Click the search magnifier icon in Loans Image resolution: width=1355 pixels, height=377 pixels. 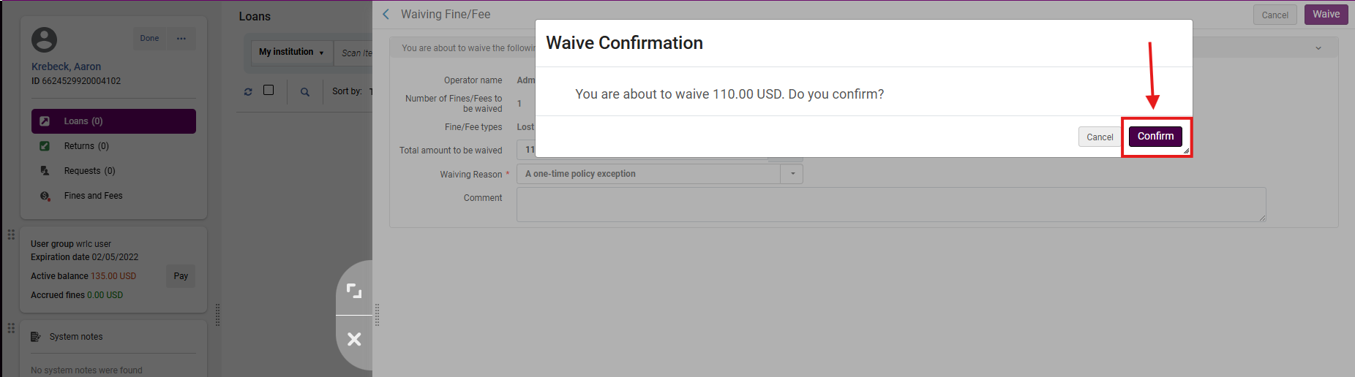click(x=305, y=92)
